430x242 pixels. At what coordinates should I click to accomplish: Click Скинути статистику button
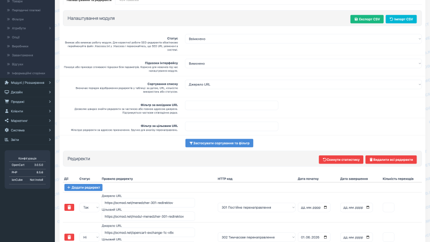[x=341, y=160]
